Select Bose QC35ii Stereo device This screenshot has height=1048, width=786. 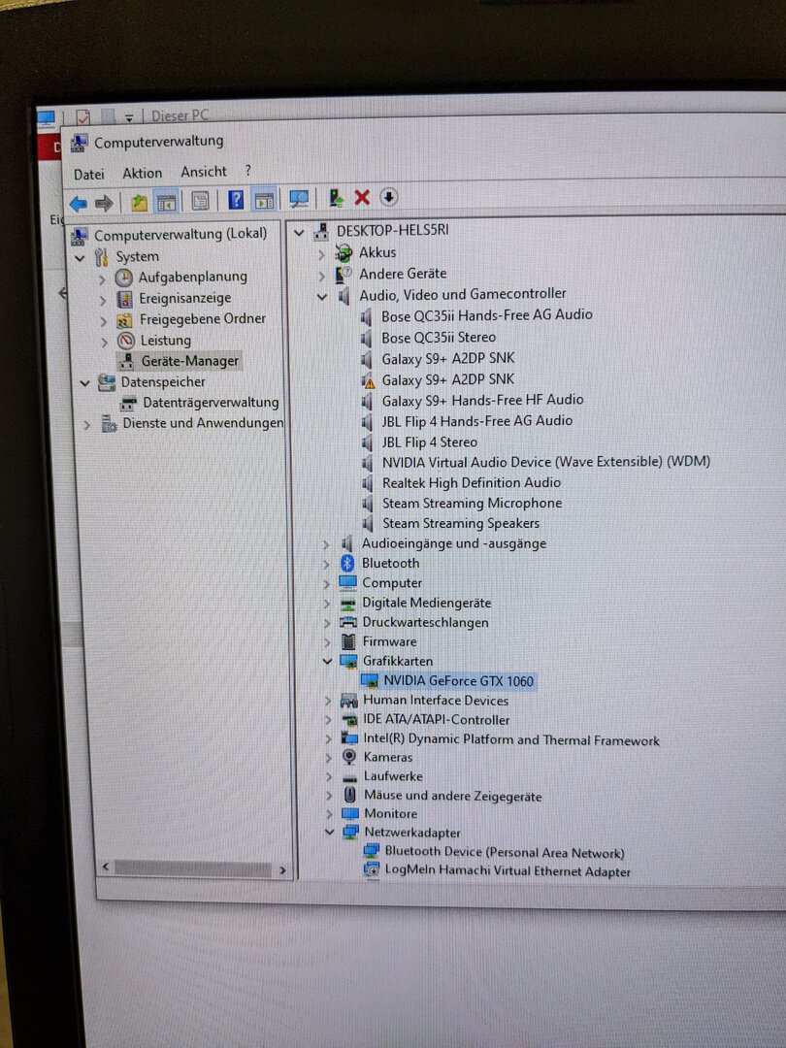point(439,338)
